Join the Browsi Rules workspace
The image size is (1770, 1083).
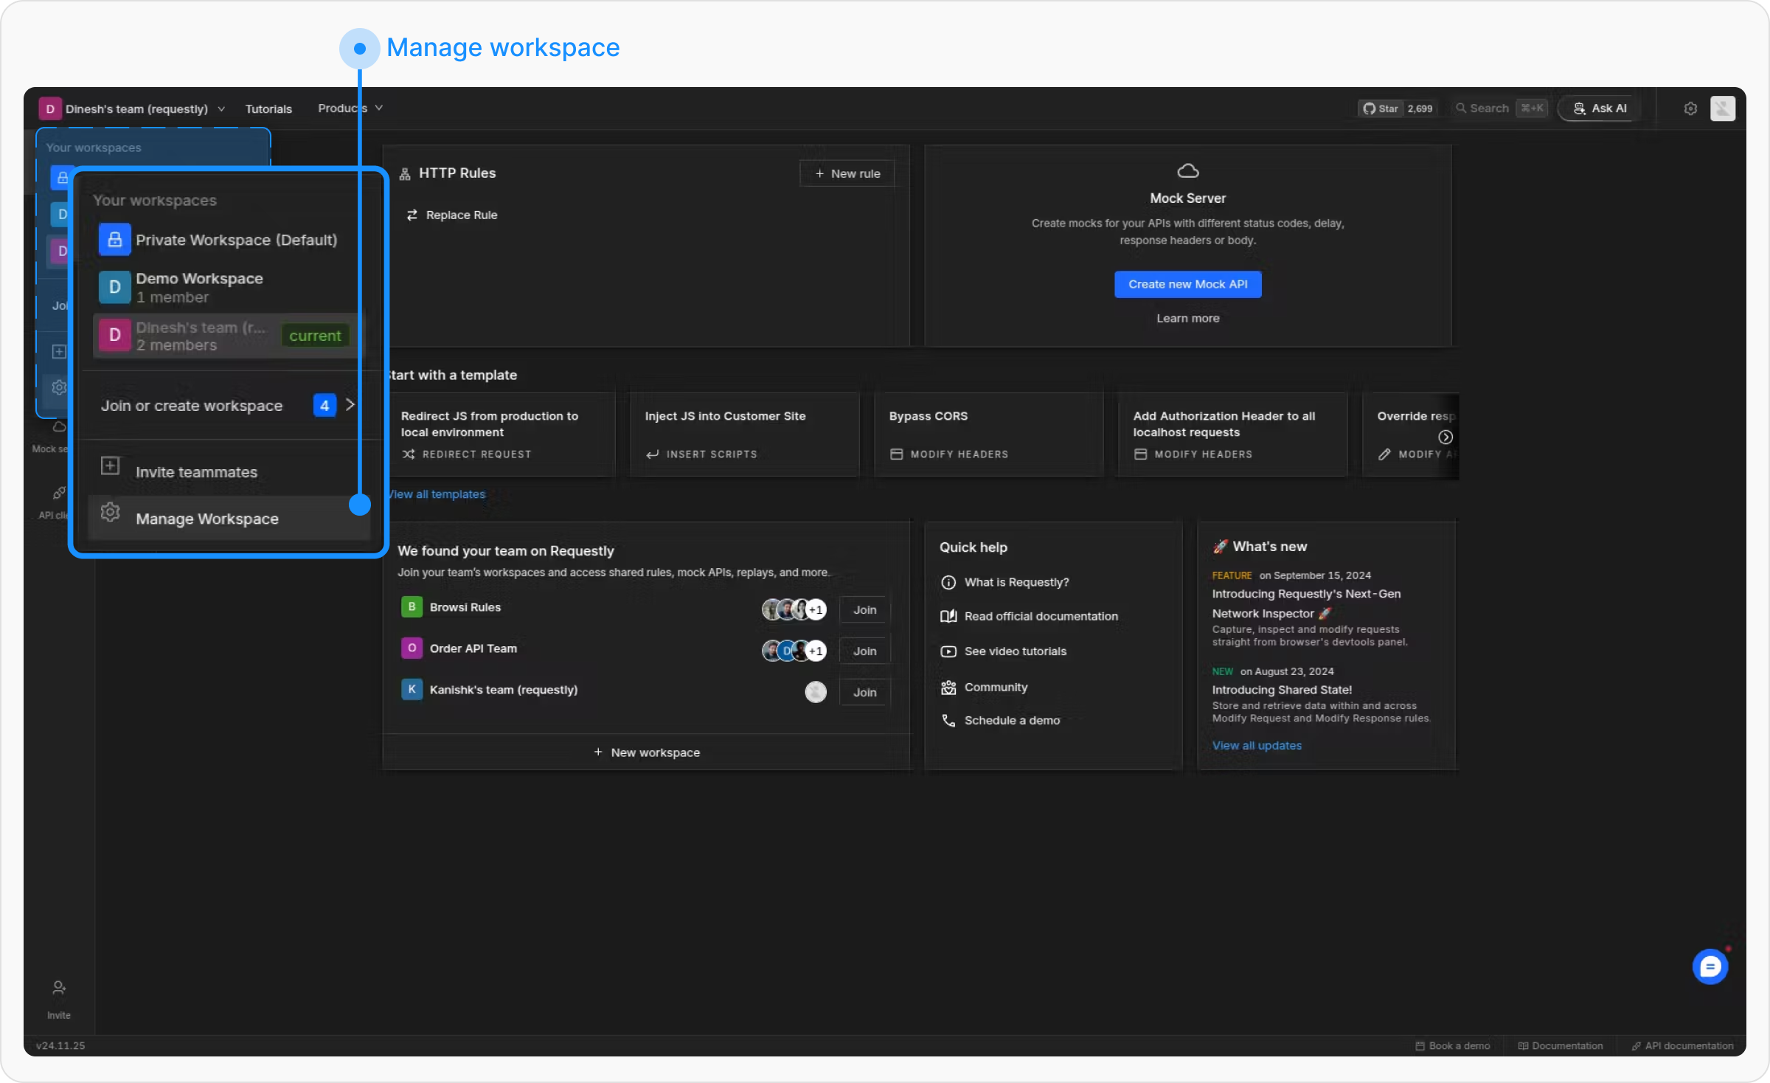[x=864, y=610]
